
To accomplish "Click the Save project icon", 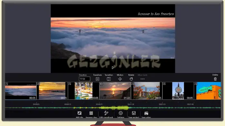I will point(134,113).
